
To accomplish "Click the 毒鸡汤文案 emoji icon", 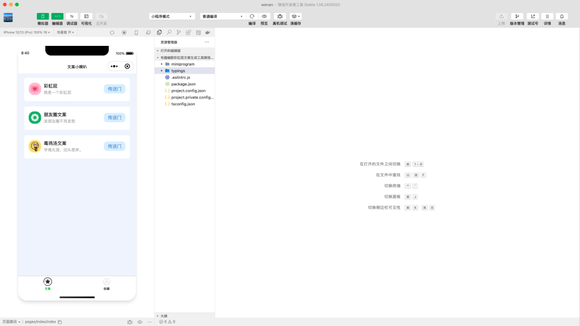I will 35,147.
